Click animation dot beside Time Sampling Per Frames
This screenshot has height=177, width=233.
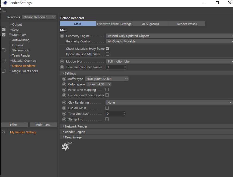tap(62, 67)
